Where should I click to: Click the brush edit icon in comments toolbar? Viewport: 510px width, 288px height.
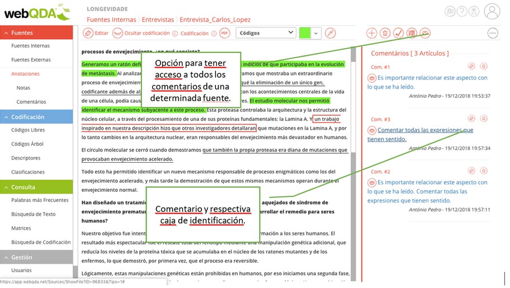(398, 33)
